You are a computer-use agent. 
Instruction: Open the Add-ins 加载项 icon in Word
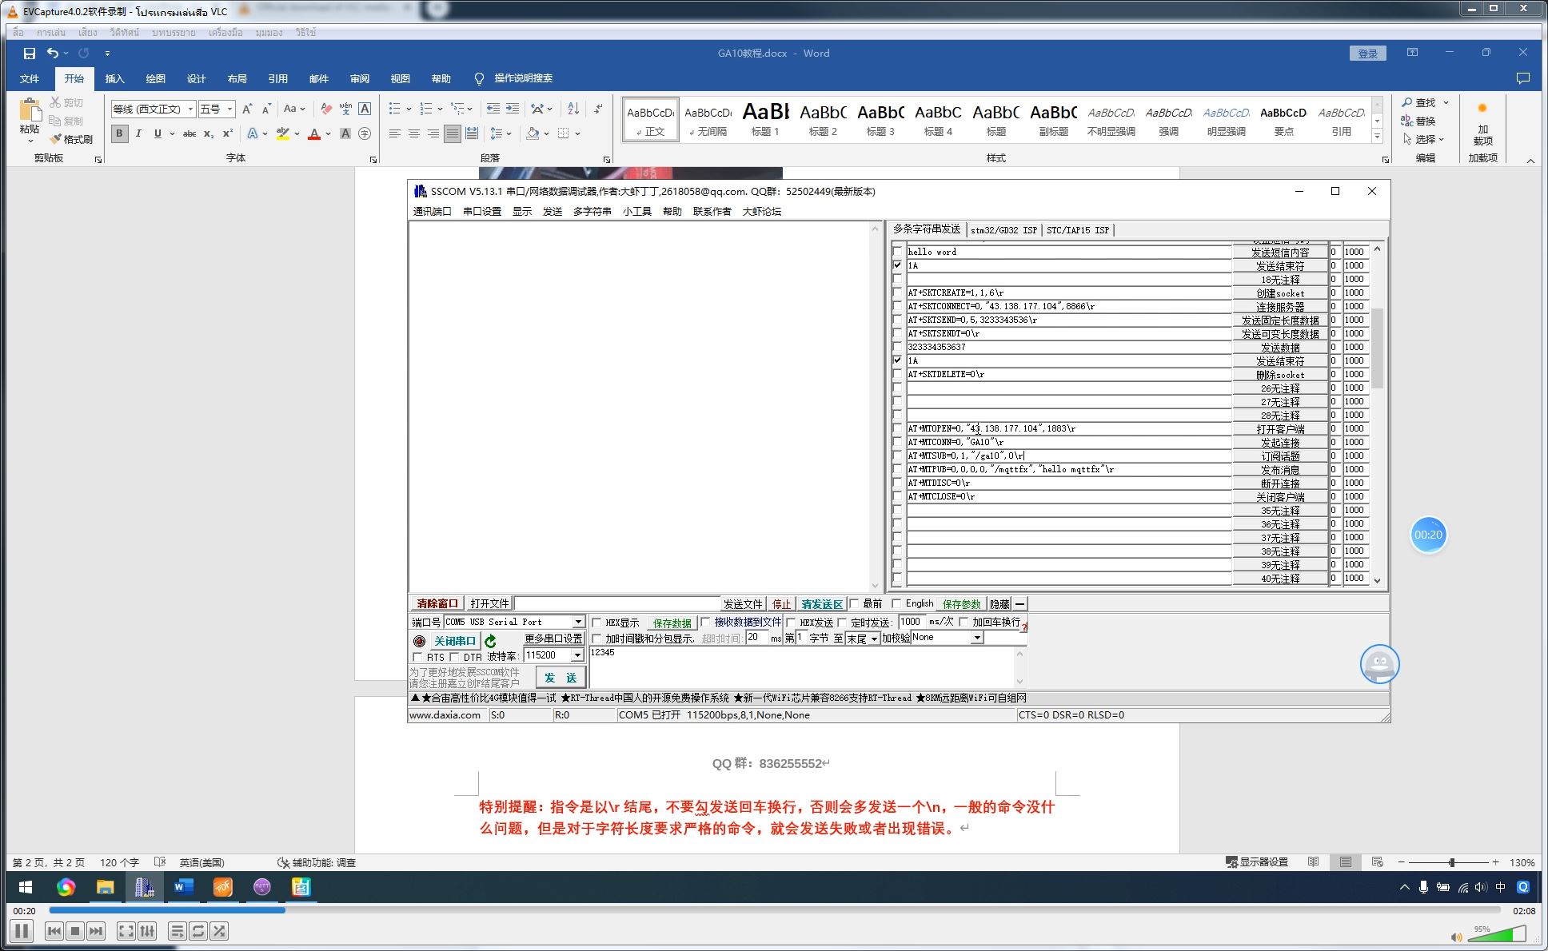1482,122
